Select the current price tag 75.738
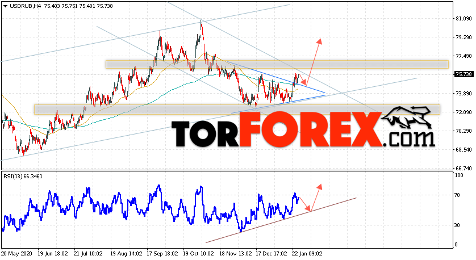 tap(464, 74)
